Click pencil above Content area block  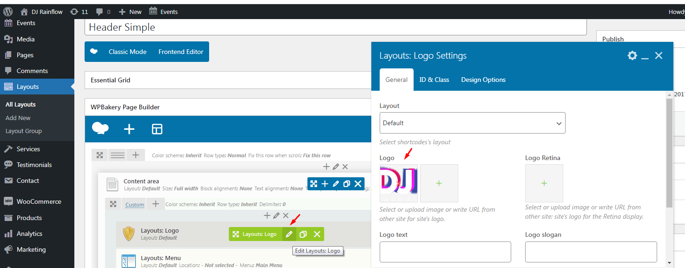click(x=336, y=167)
